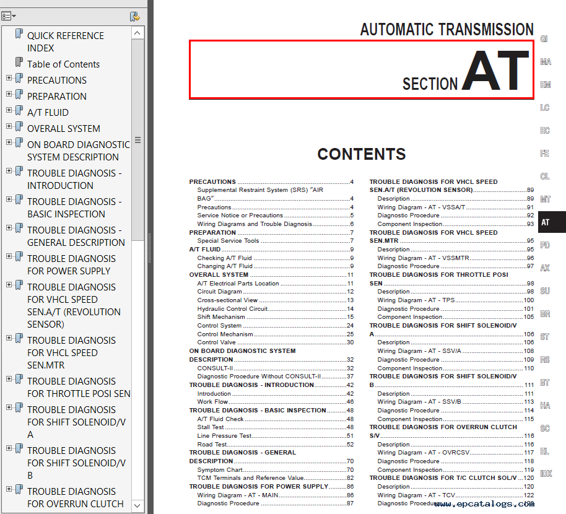
Task: Click the bookmarks scrollbar down arrow
Action: pyautogui.click(x=137, y=505)
